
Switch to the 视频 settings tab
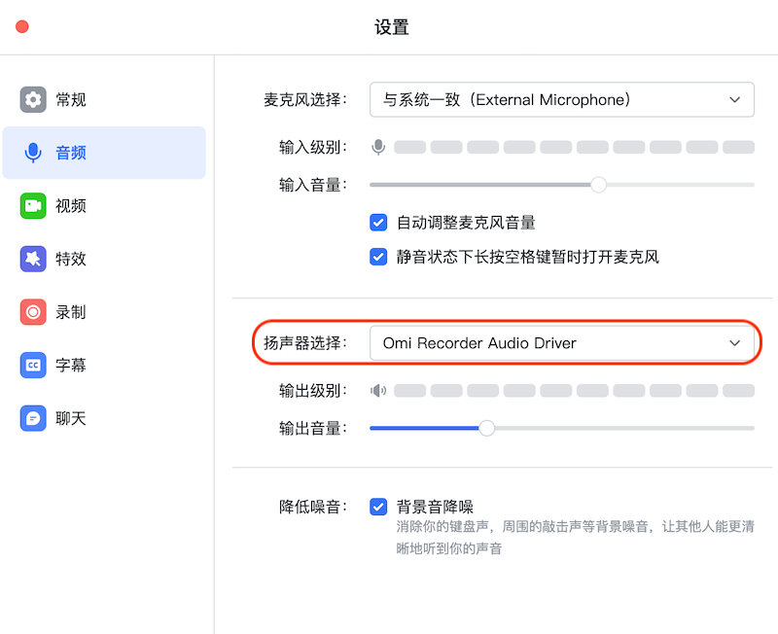point(35,205)
